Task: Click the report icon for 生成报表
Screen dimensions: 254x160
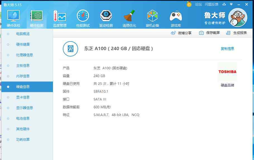Action: (228, 33)
